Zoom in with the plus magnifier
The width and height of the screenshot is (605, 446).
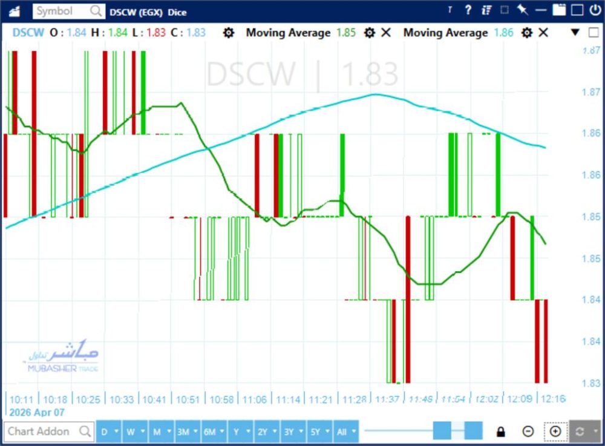(x=555, y=431)
